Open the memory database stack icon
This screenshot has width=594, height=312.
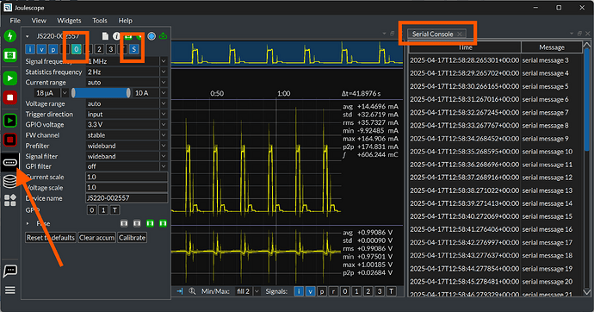coord(10,181)
